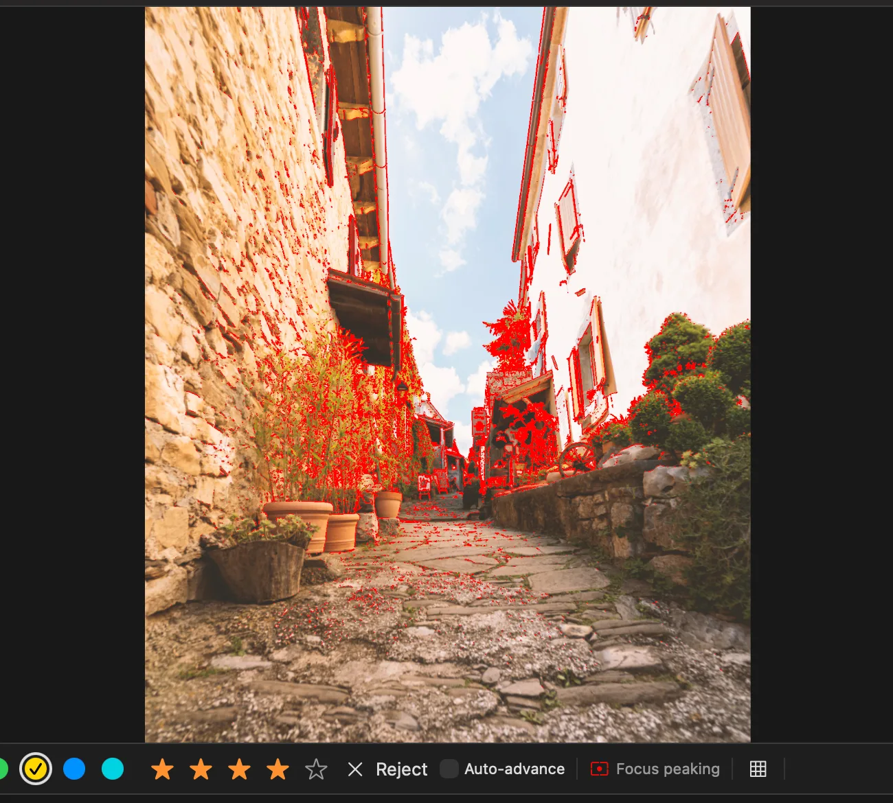The width and height of the screenshot is (893, 803).
Task: Show the grid overlay
Action: (758, 769)
